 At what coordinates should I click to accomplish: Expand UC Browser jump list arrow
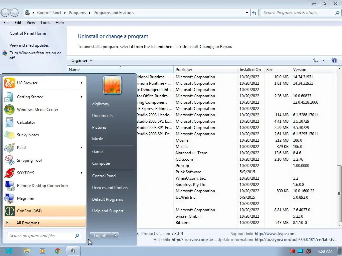tap(81, 83)
